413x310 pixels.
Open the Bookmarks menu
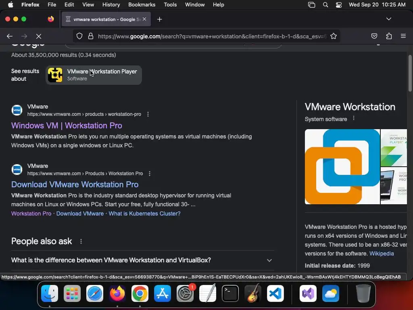142,4
